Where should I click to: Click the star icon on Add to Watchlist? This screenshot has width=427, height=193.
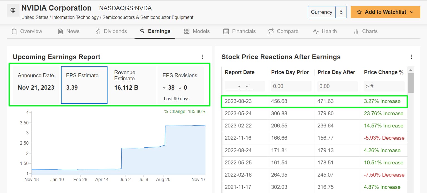point(359,12)
